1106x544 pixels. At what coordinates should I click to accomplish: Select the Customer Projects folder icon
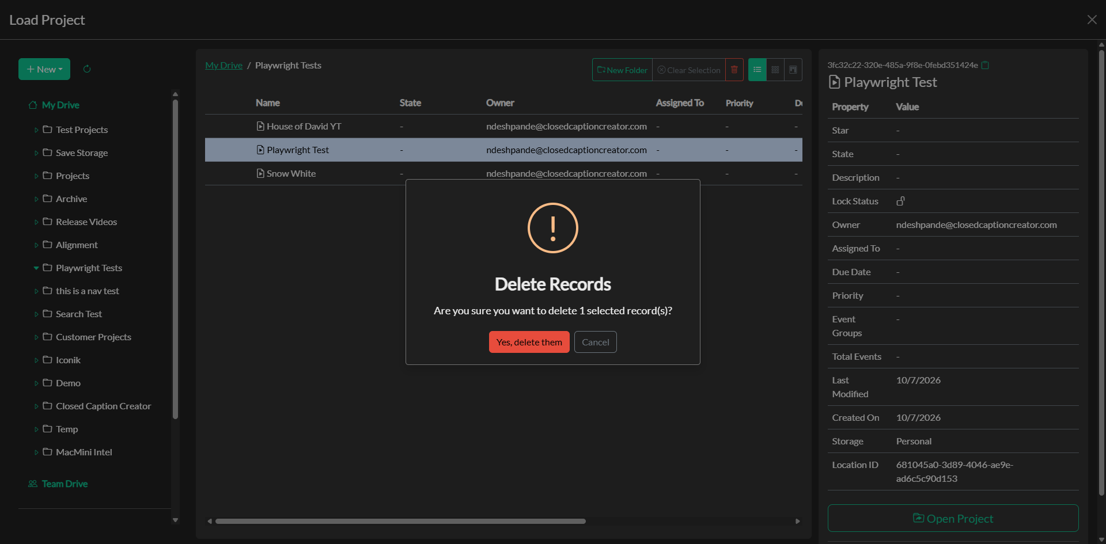click(x=47, y=337)
